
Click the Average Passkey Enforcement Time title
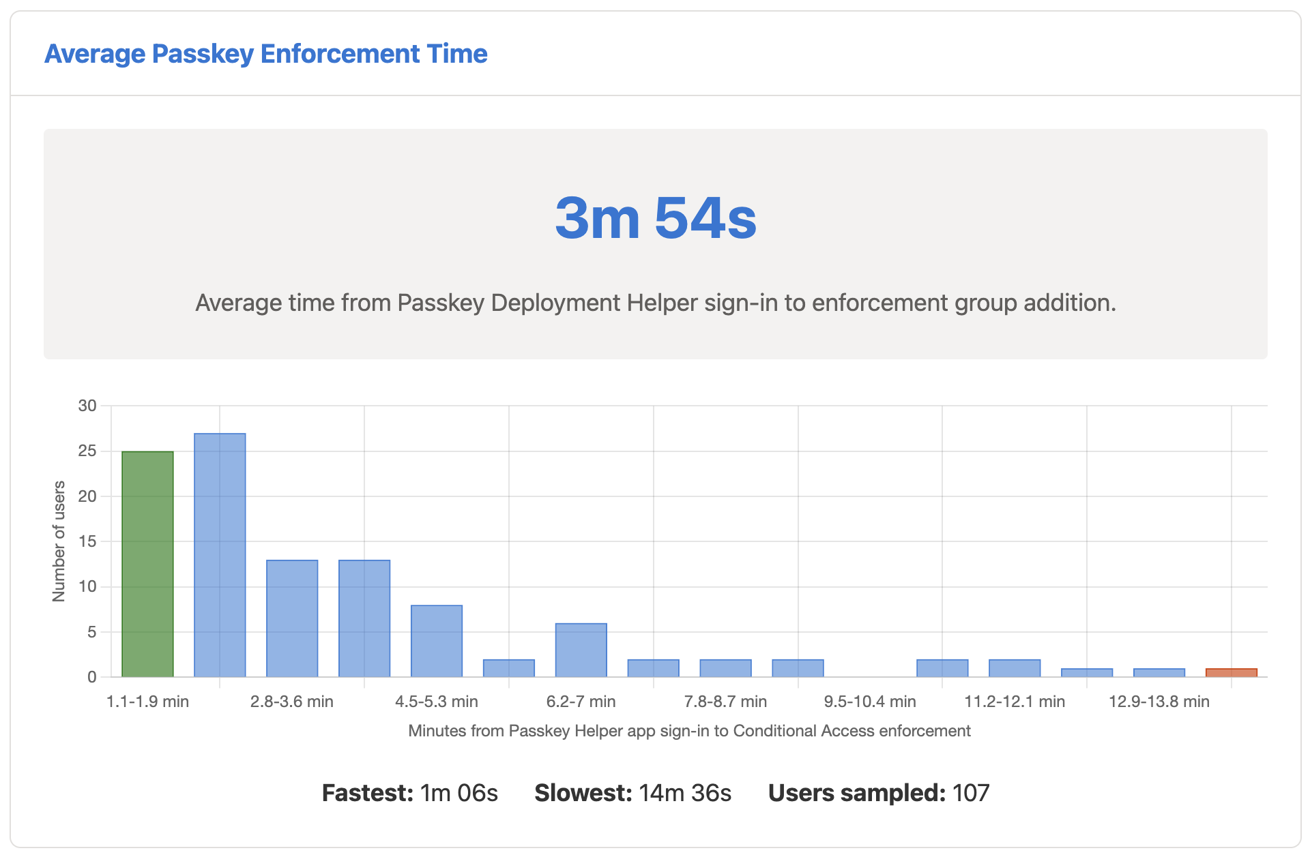266,53
